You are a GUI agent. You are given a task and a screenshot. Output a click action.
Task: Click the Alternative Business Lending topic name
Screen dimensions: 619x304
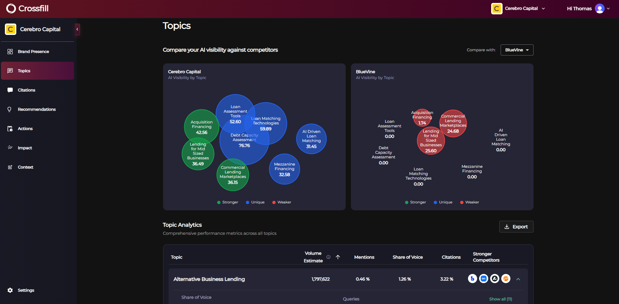click(x=209, y=279)
